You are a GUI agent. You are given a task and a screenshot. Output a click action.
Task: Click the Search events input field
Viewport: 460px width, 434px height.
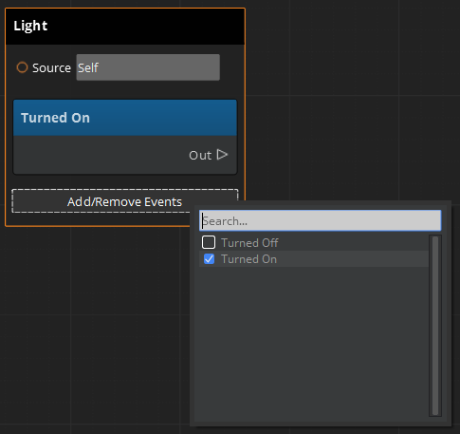coord(321,220)
